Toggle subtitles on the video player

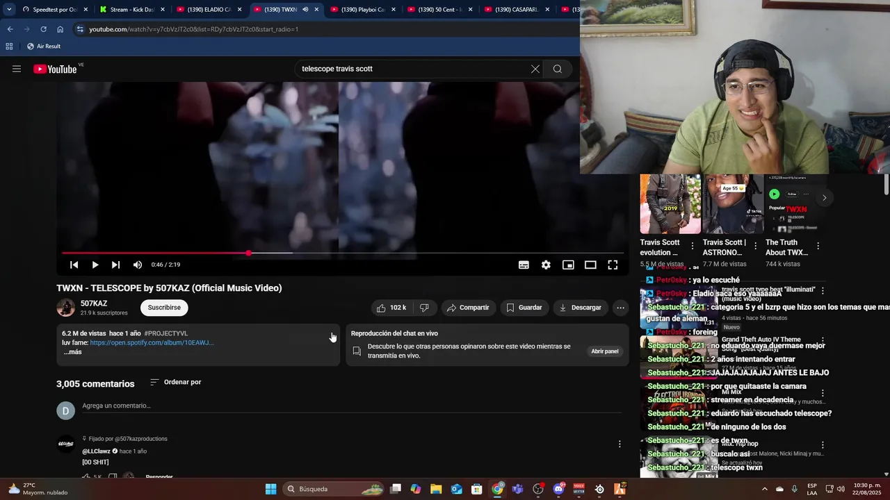click(524, 265)
